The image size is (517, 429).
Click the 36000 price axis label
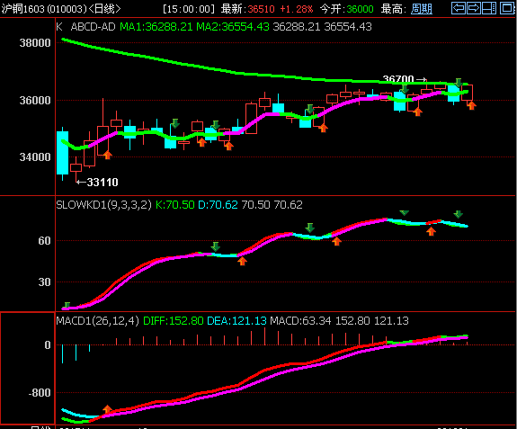(35, 100)
